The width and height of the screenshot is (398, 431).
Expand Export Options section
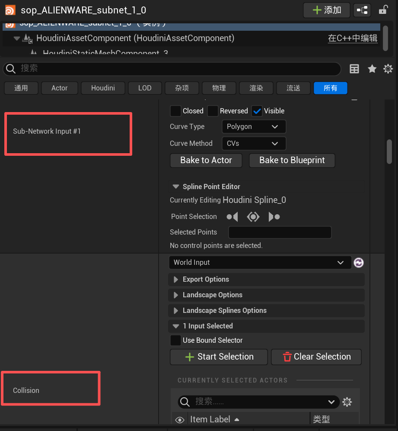(x=176, y=280)
